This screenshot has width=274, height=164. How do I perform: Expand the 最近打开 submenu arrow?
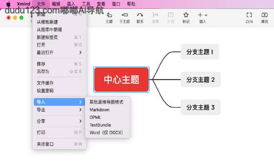(80, 52)
